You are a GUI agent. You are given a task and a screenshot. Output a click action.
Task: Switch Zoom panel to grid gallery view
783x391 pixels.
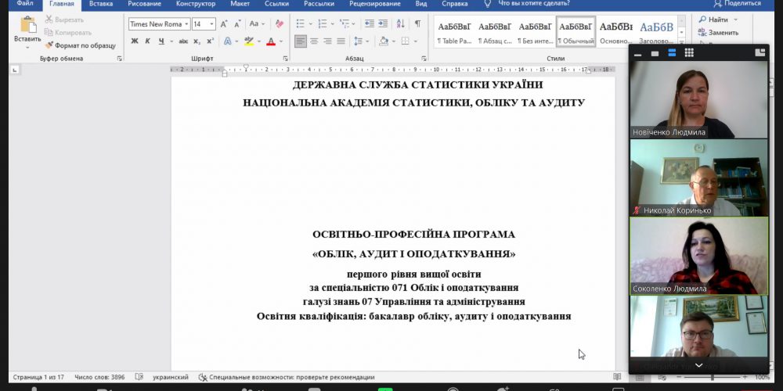coord(689,52)
